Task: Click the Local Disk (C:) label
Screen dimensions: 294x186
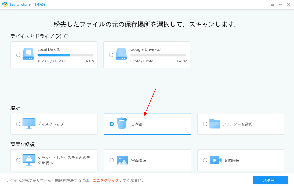Action: tap(50, 49)
